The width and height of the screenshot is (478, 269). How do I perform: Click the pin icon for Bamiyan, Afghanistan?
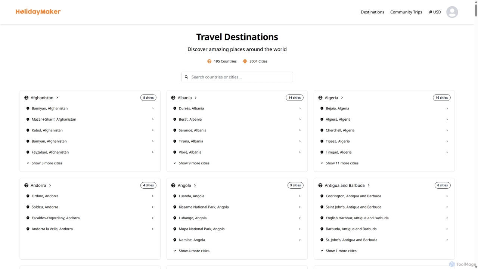pyautogui.click(x=28, y=108)
